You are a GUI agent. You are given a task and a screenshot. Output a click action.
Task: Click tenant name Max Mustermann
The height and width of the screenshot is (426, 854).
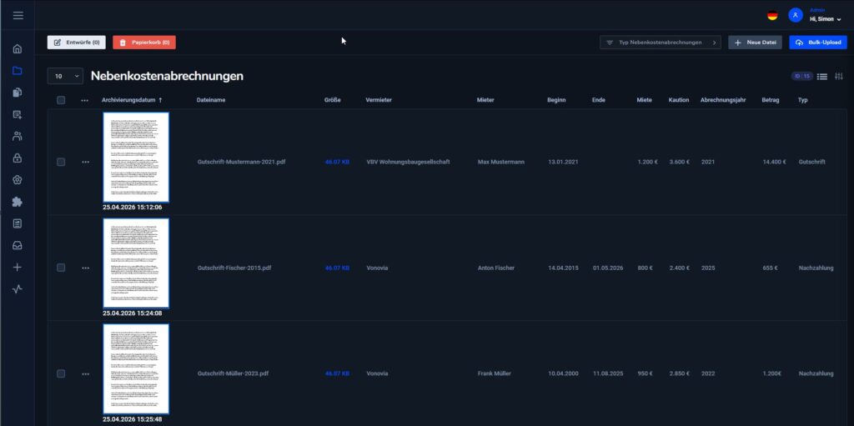point(501,162)
